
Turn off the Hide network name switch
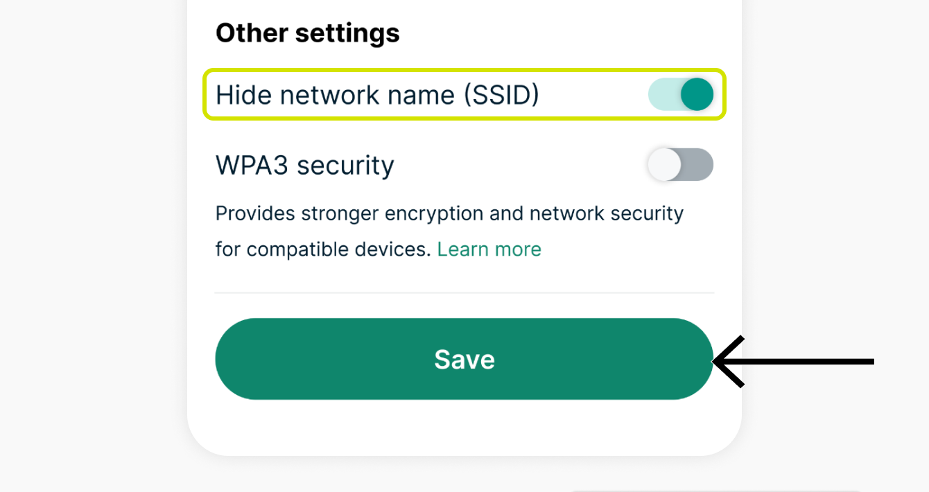pos(680,95)
